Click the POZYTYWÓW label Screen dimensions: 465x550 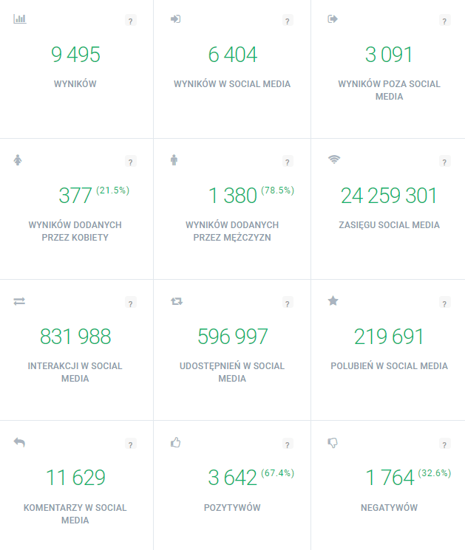[x=232, y=508]
